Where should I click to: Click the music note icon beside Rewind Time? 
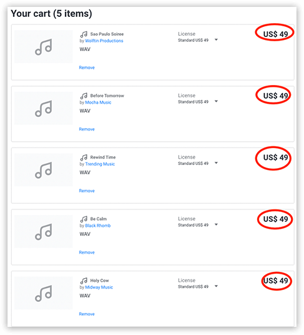(x=84, y=157)
